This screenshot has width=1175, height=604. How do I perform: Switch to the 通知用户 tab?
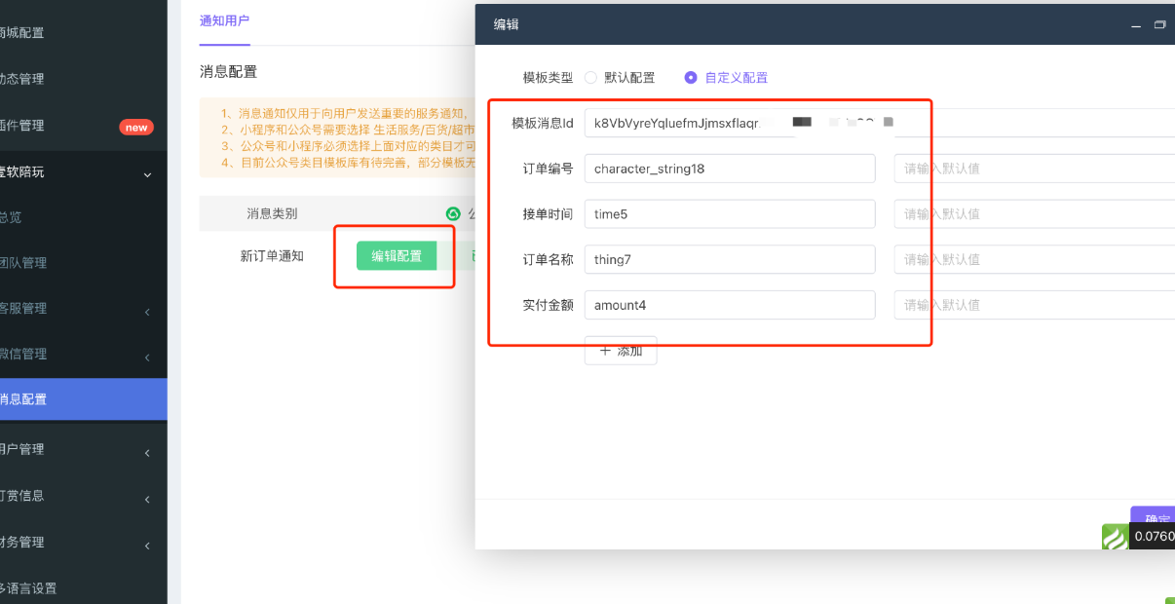click(225, 21)
